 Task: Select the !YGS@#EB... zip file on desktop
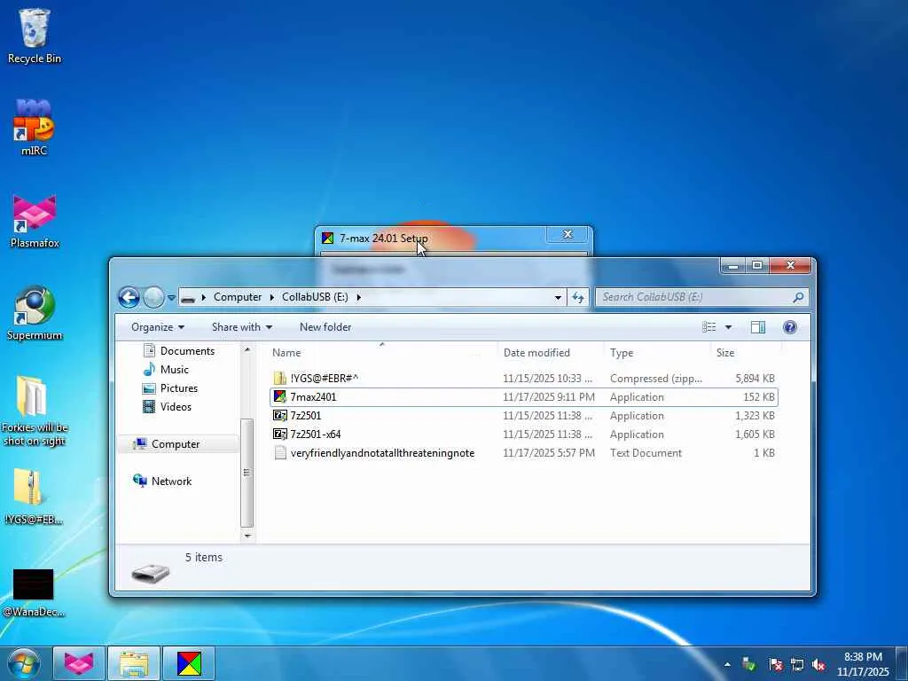[x=35, y=497]
